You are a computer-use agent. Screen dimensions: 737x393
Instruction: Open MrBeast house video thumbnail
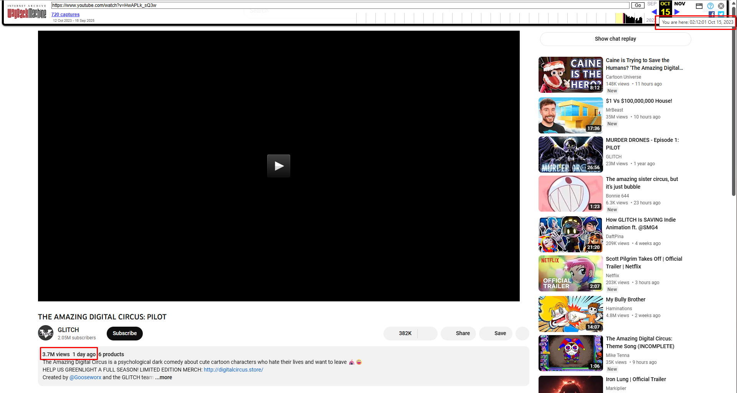[571, 115]
